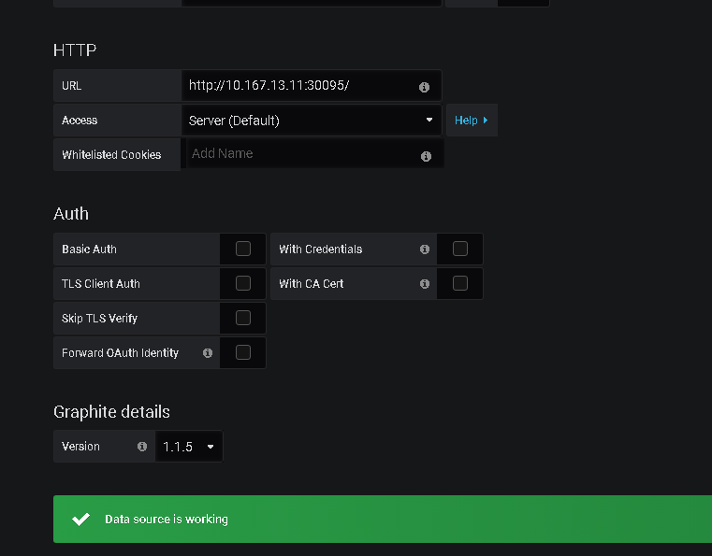Tick the With Credentials checkbox

click(x=459, y=249)
